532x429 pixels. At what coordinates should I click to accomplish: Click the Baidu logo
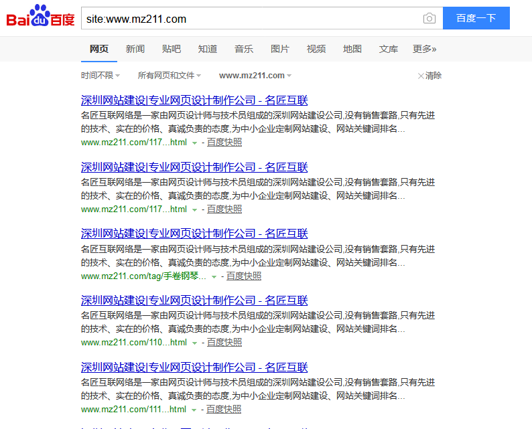tap(40, 17)
